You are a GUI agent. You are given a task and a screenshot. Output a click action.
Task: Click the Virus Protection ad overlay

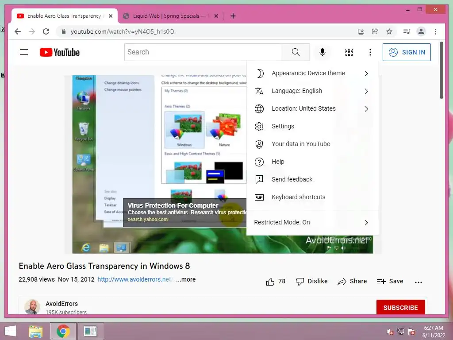[185, 212]
